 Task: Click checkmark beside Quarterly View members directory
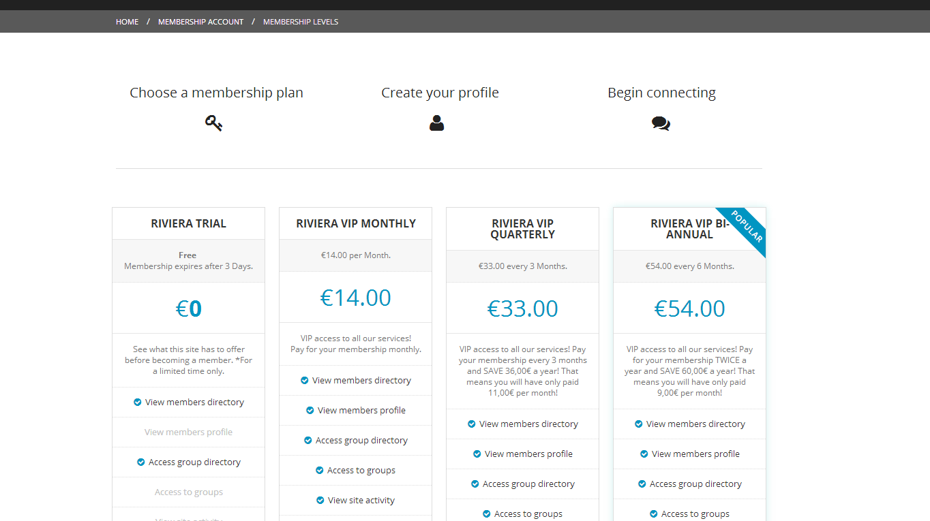472,424
